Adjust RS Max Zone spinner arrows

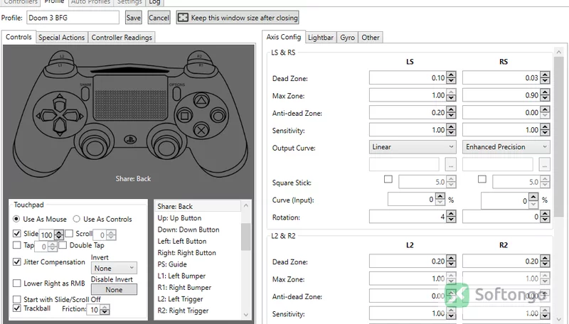[545, 95]
